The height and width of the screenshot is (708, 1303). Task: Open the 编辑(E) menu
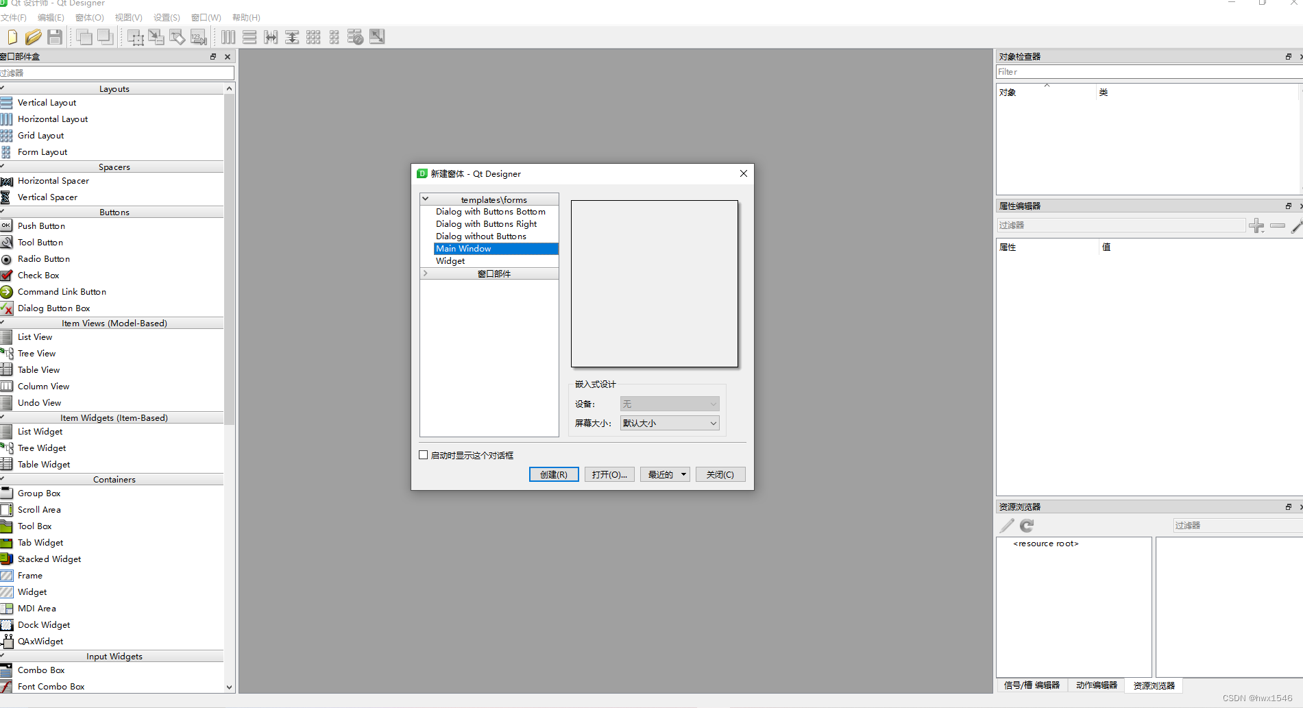point(51,17)
